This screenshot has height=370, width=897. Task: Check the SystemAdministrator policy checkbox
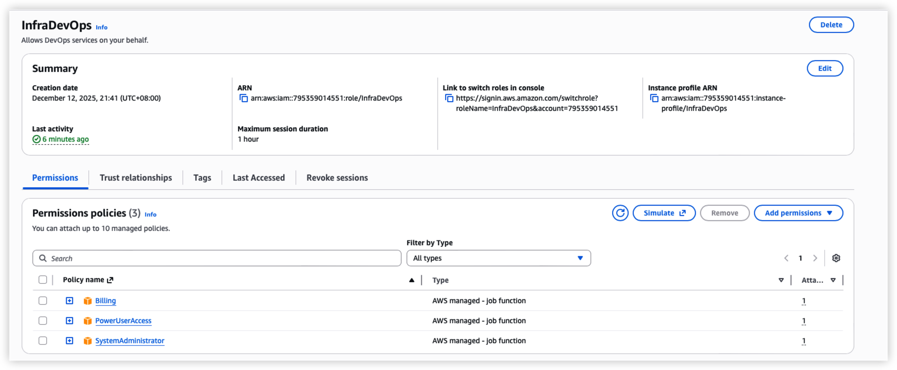(x=43, y=341)
